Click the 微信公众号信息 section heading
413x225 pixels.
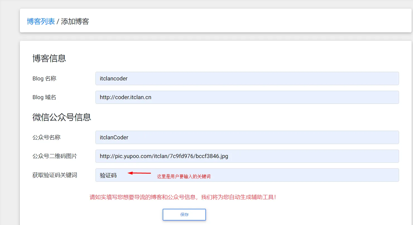pyautogui.click(x=62, y=117)
